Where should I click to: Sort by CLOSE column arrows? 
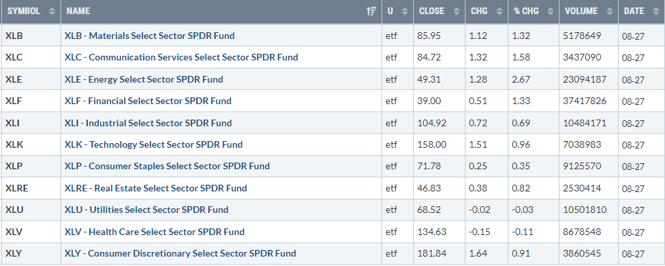tap(456, 11)
